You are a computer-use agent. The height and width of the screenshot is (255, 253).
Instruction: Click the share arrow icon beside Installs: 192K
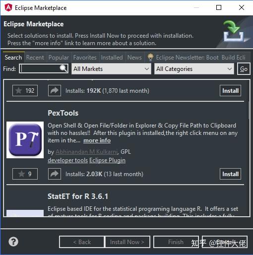click(55, 90)
